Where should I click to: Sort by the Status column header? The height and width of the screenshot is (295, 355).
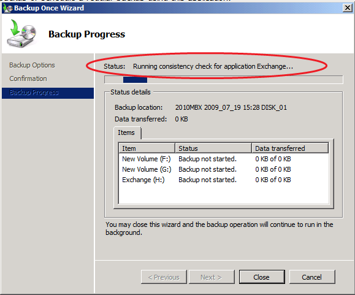click(213, 148)
